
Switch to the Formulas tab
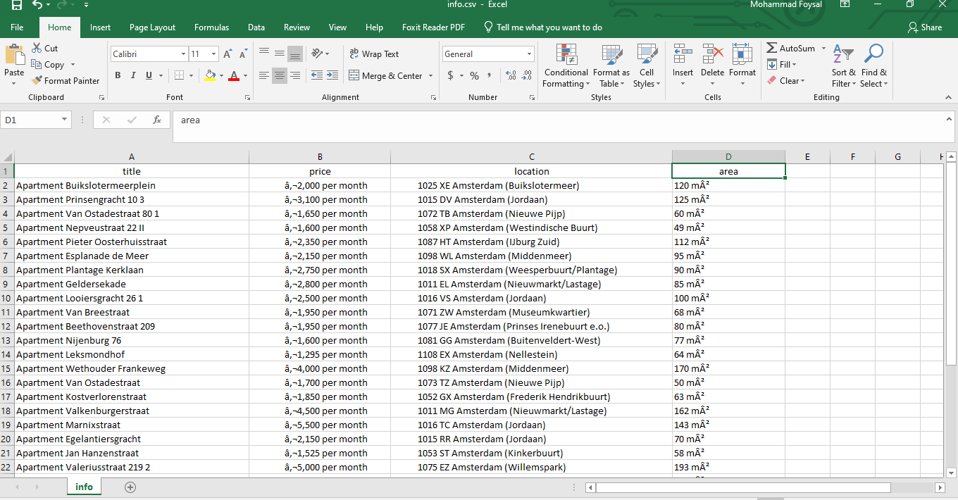click(x=211, y=27)
